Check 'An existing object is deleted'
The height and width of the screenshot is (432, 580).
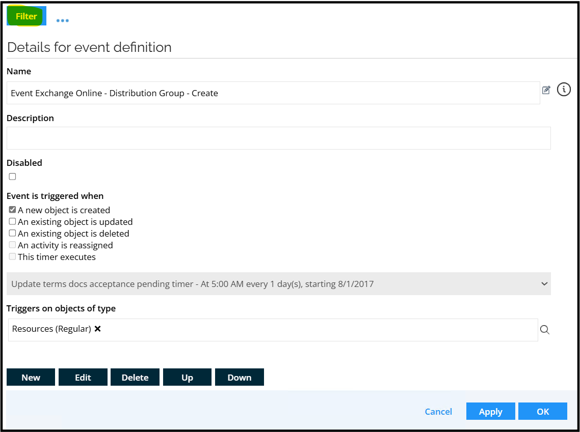(x=12, y=233)
